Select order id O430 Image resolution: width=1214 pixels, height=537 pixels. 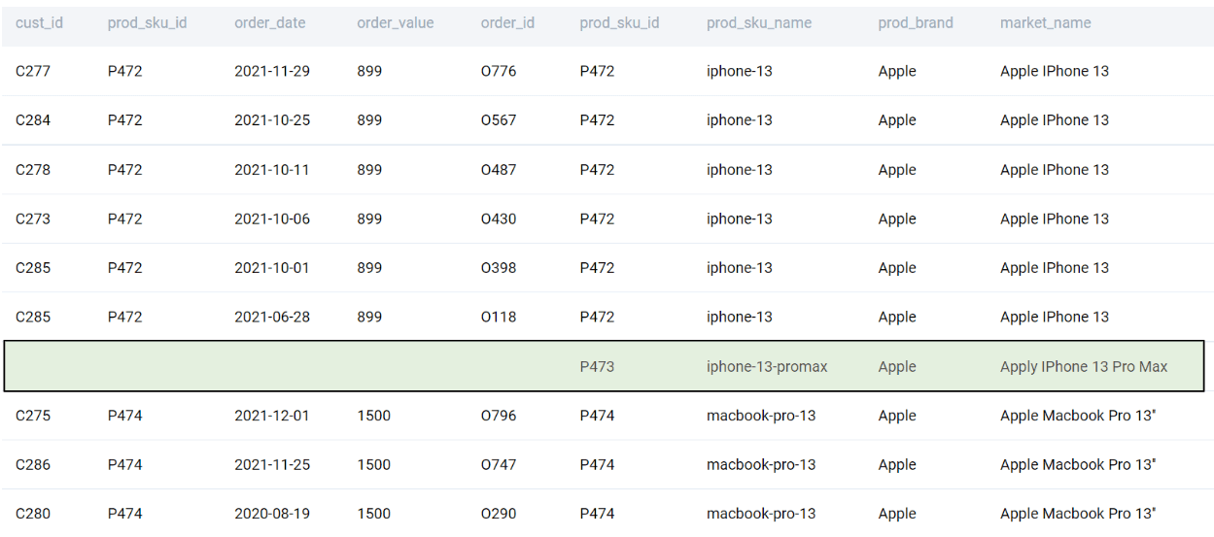[x=499, y=218]
